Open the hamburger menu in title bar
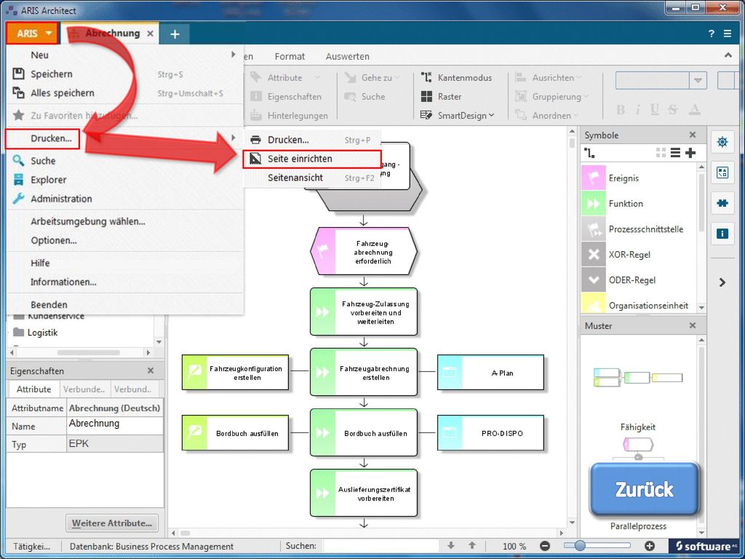 pos(728,33)
